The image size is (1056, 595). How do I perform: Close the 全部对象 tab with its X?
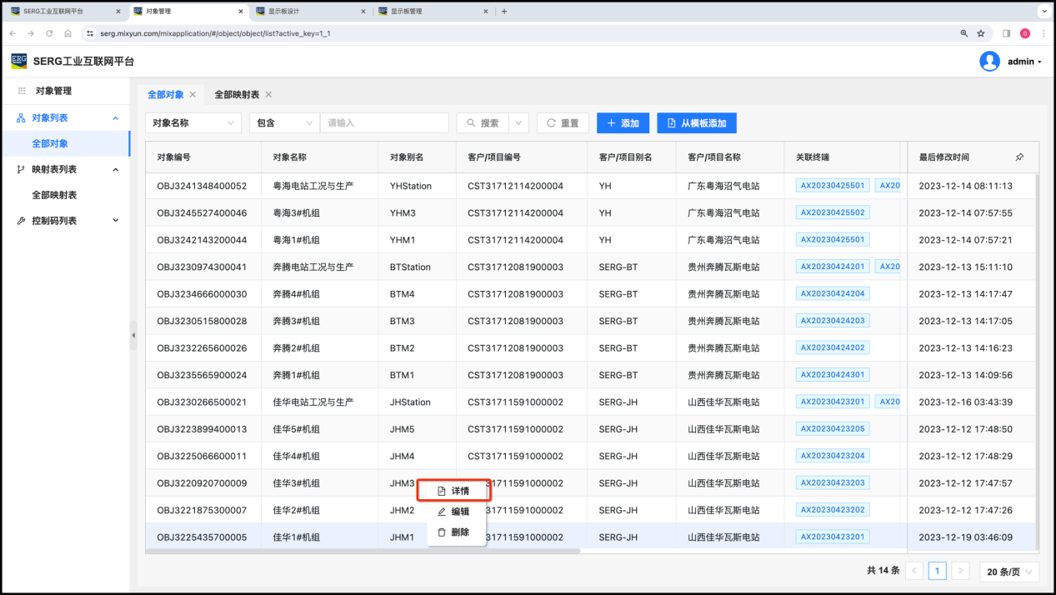click(x=193, y=95)
